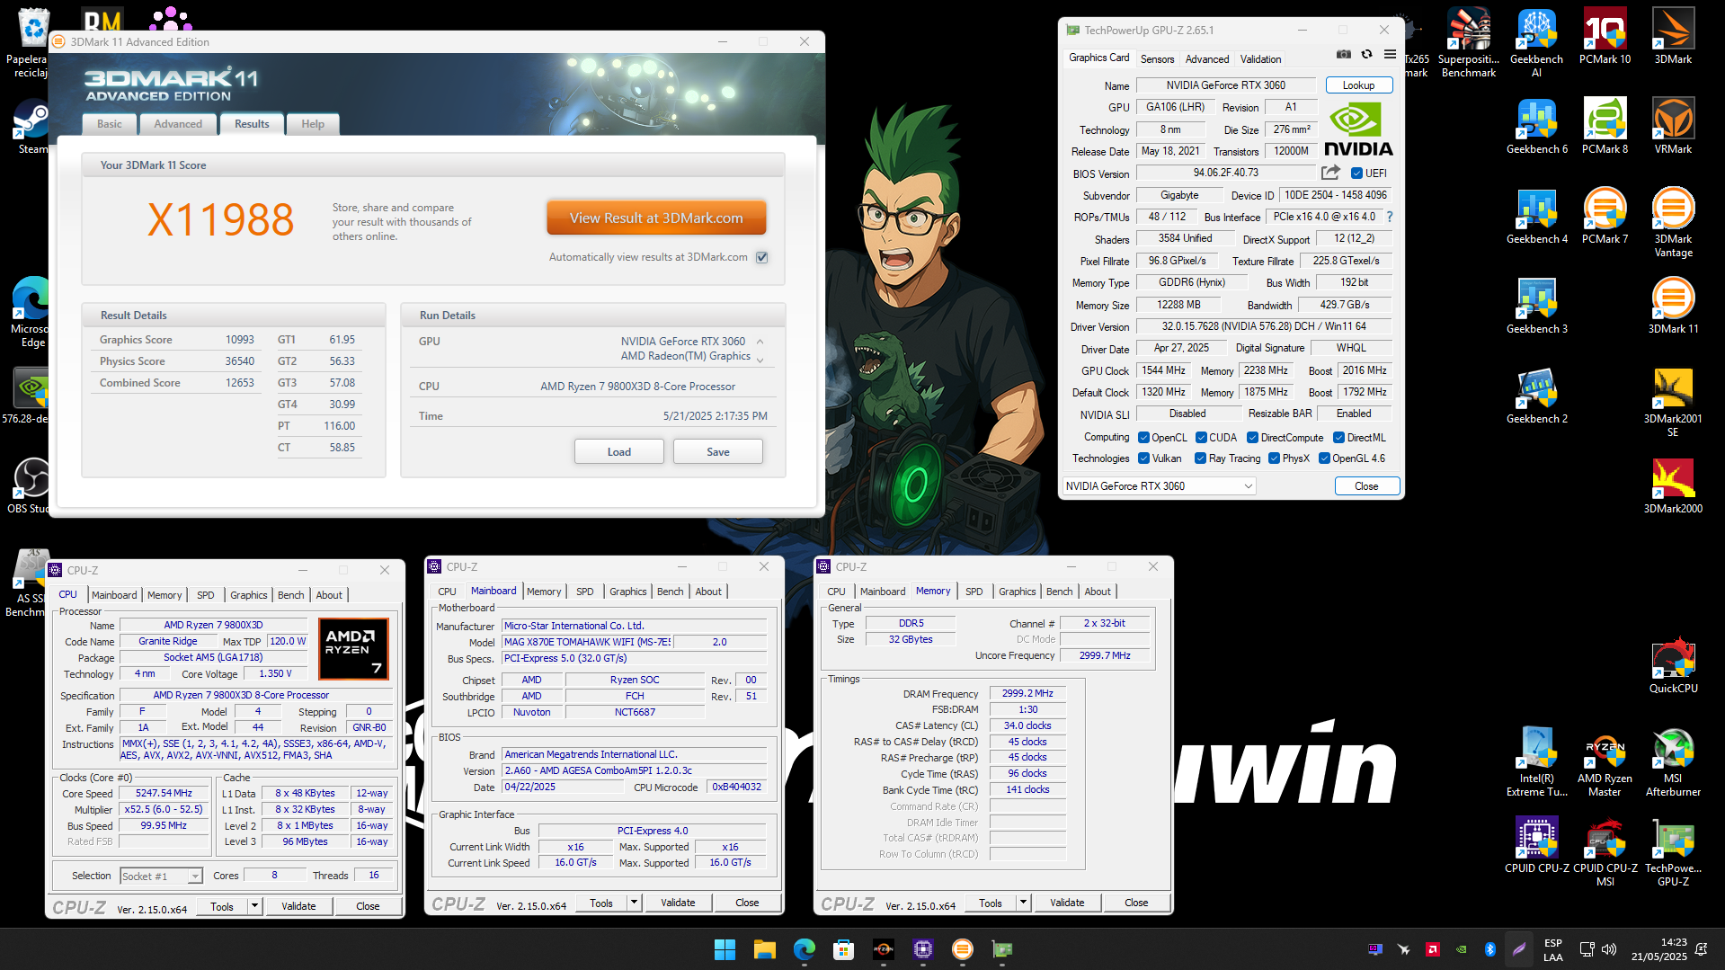This screenshot has height=970, width=1725.
Task: Switch to the Basic tab in 3DMark 11
Action: pyautogui.click(x=110, y=124)
